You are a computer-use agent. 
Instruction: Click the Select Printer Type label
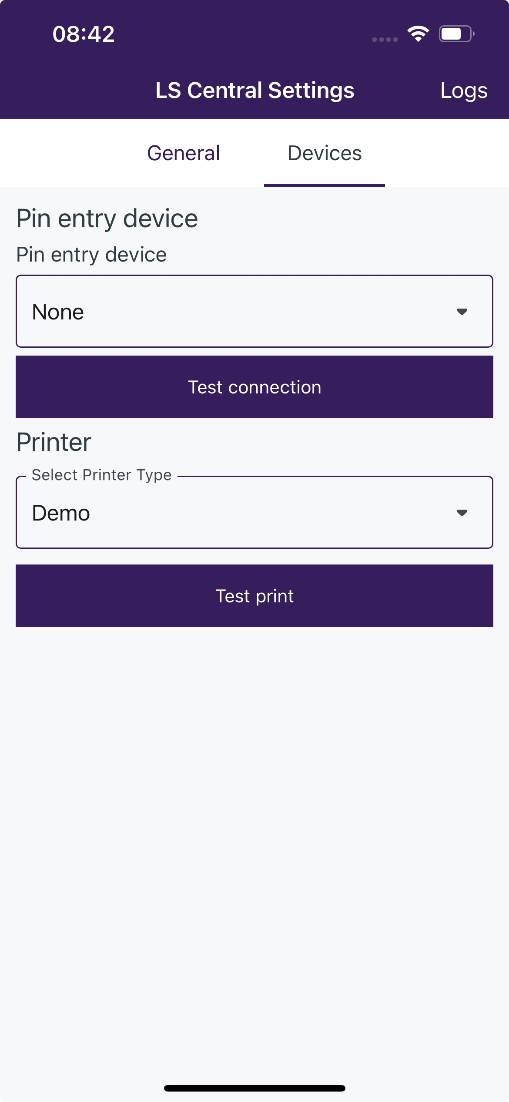pyautogui.click(x=102, y=475)
